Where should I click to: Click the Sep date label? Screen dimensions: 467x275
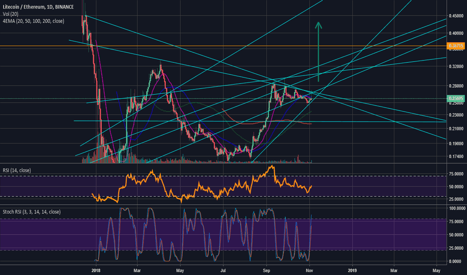(267, 270)
